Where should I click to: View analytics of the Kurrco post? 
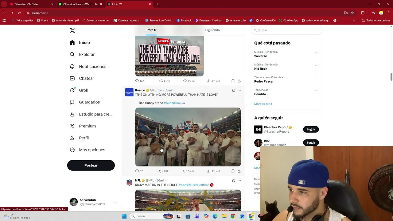tap(213, 171)
